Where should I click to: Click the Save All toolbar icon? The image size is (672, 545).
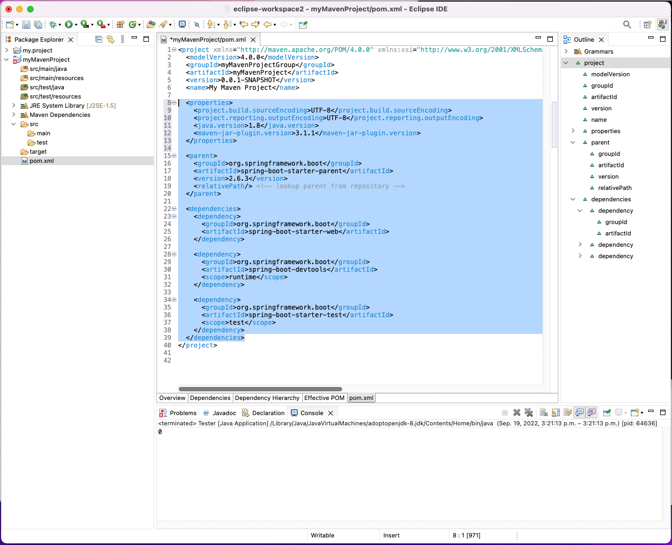pyautogui.click(x=38, y=24)
